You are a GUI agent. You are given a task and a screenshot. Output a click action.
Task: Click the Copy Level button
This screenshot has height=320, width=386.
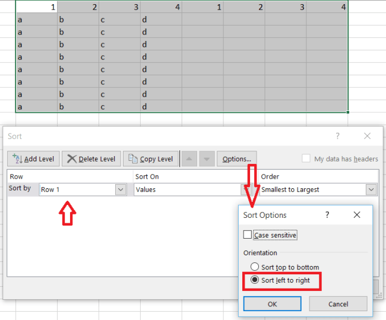(150, 159)
